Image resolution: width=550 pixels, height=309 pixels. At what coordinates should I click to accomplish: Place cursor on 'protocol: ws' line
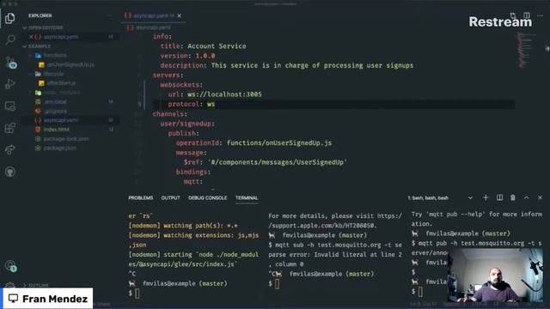tap(191, 105)
